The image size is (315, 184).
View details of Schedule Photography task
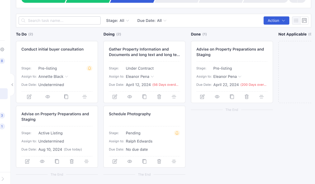point(130,161)
